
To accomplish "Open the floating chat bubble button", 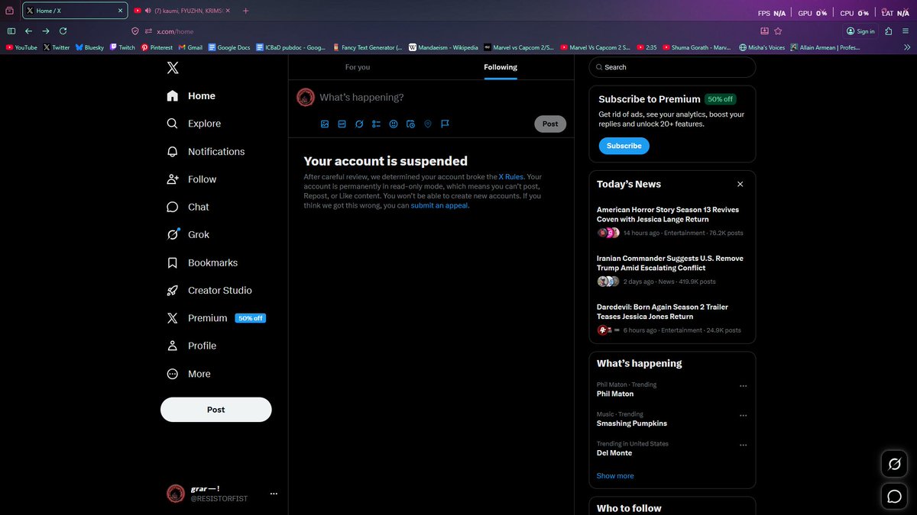I will point(894,497).
